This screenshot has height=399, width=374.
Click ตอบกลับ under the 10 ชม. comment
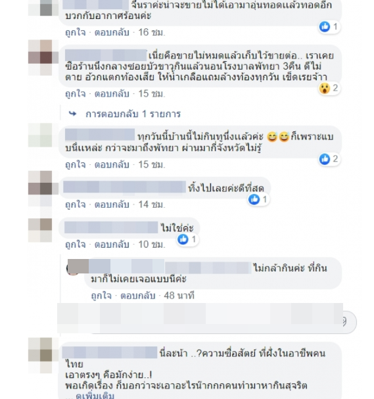pos(112,245)
